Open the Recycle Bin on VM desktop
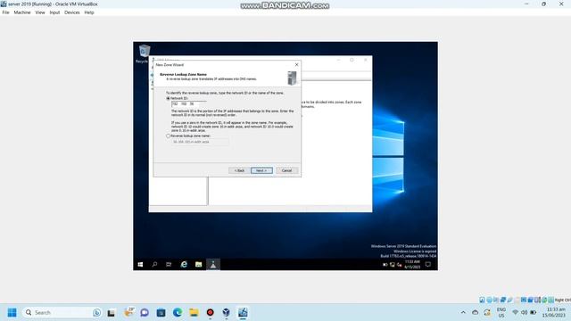Viewport: 571px width, 321px height. pyautogui.click(x=144, y=53)
